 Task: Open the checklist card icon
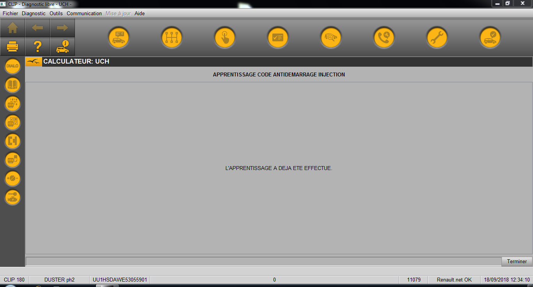click(278, 37)
